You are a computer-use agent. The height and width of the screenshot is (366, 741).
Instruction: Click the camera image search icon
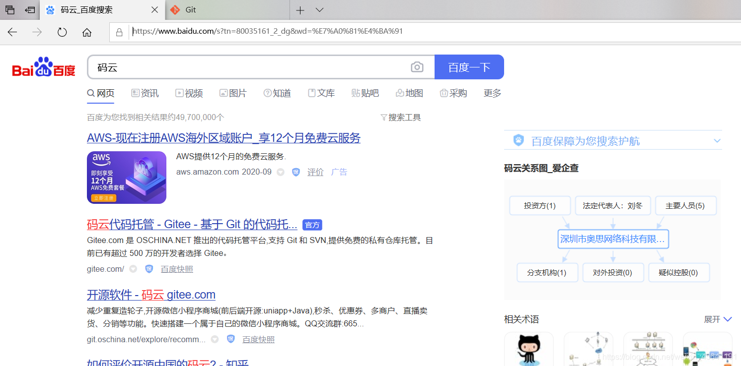coord(417,67)
